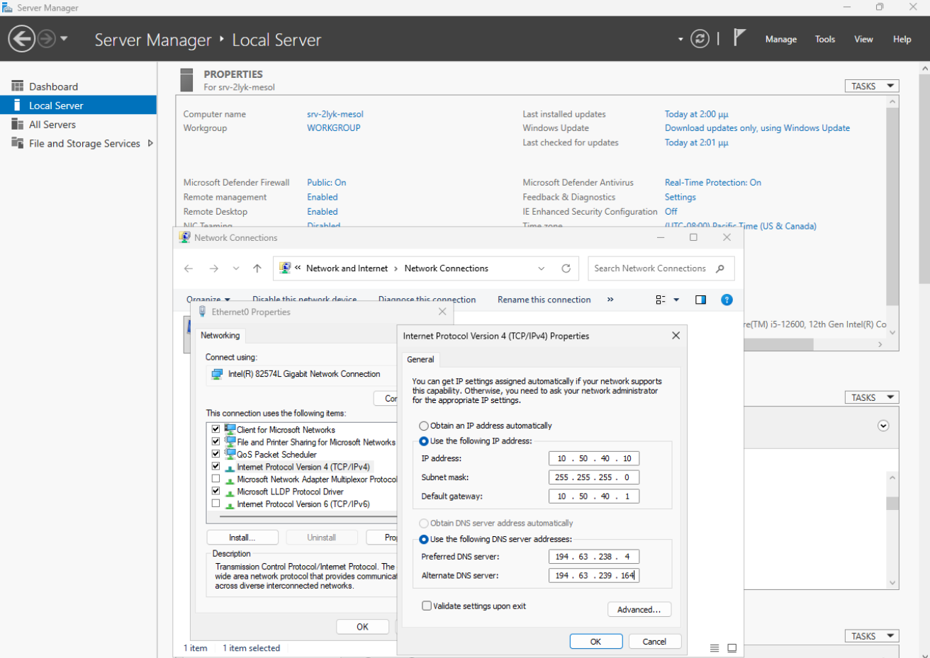Image resolution: width=930 pixels, height=658 pixels.
Task: Close the TCP/IPv4 Properties dialog
Action: 676,336
